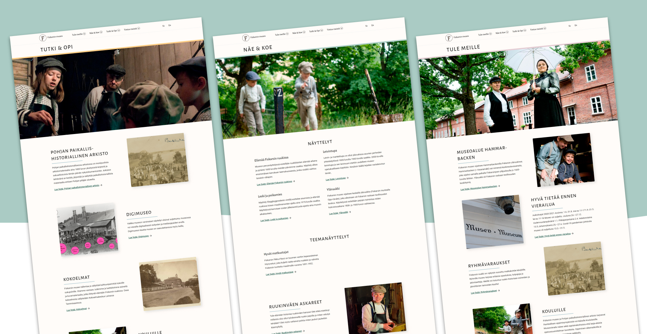Switch language to En on Näe & Koe page
Image resolution: width=647 pixels, height=334 pixels.
tap(373, 25)
